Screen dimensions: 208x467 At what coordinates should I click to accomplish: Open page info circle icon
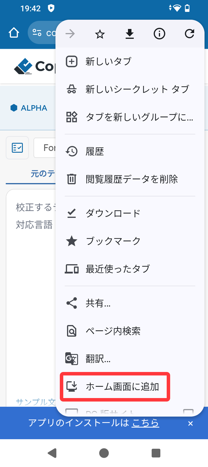point(159,34)
